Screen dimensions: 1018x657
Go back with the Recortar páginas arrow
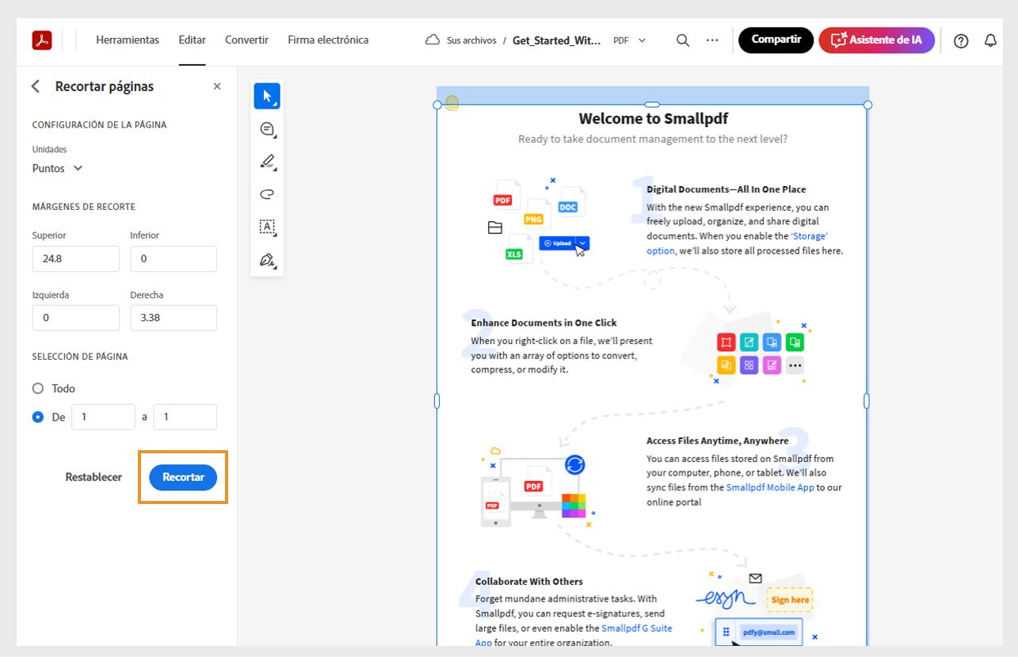pos(36,86)
